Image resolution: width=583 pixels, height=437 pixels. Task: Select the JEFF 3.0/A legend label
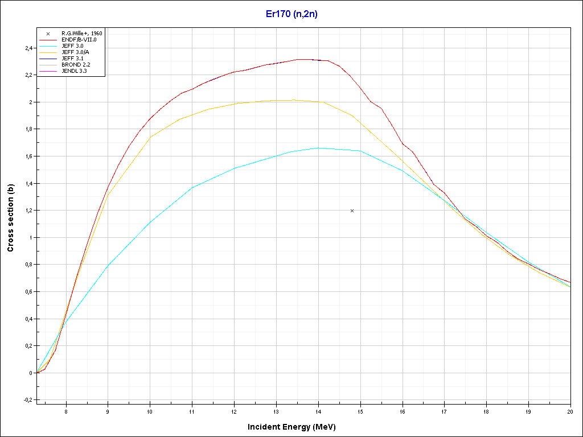(x=75, y=52)
